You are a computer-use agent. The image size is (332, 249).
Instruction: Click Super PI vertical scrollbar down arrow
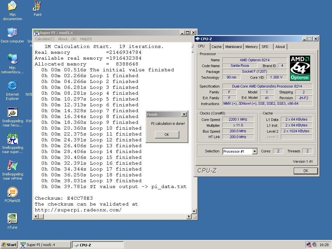click(194, 211)
